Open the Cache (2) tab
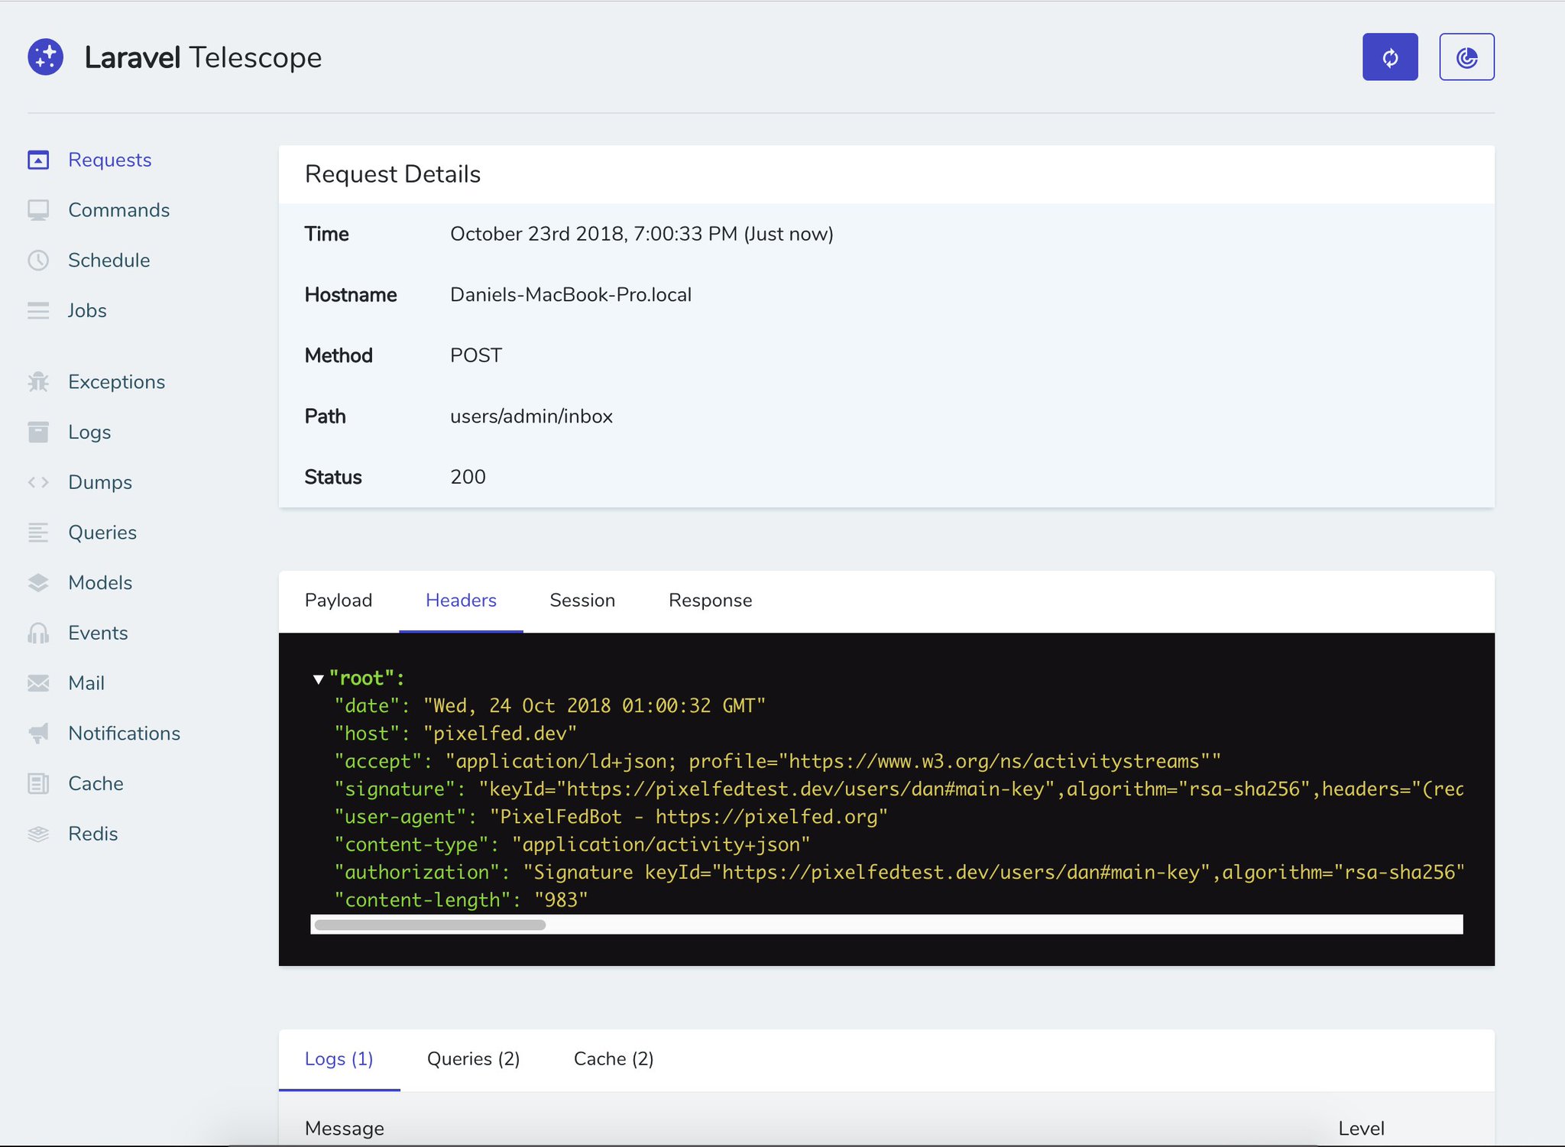 point(614,1059)
